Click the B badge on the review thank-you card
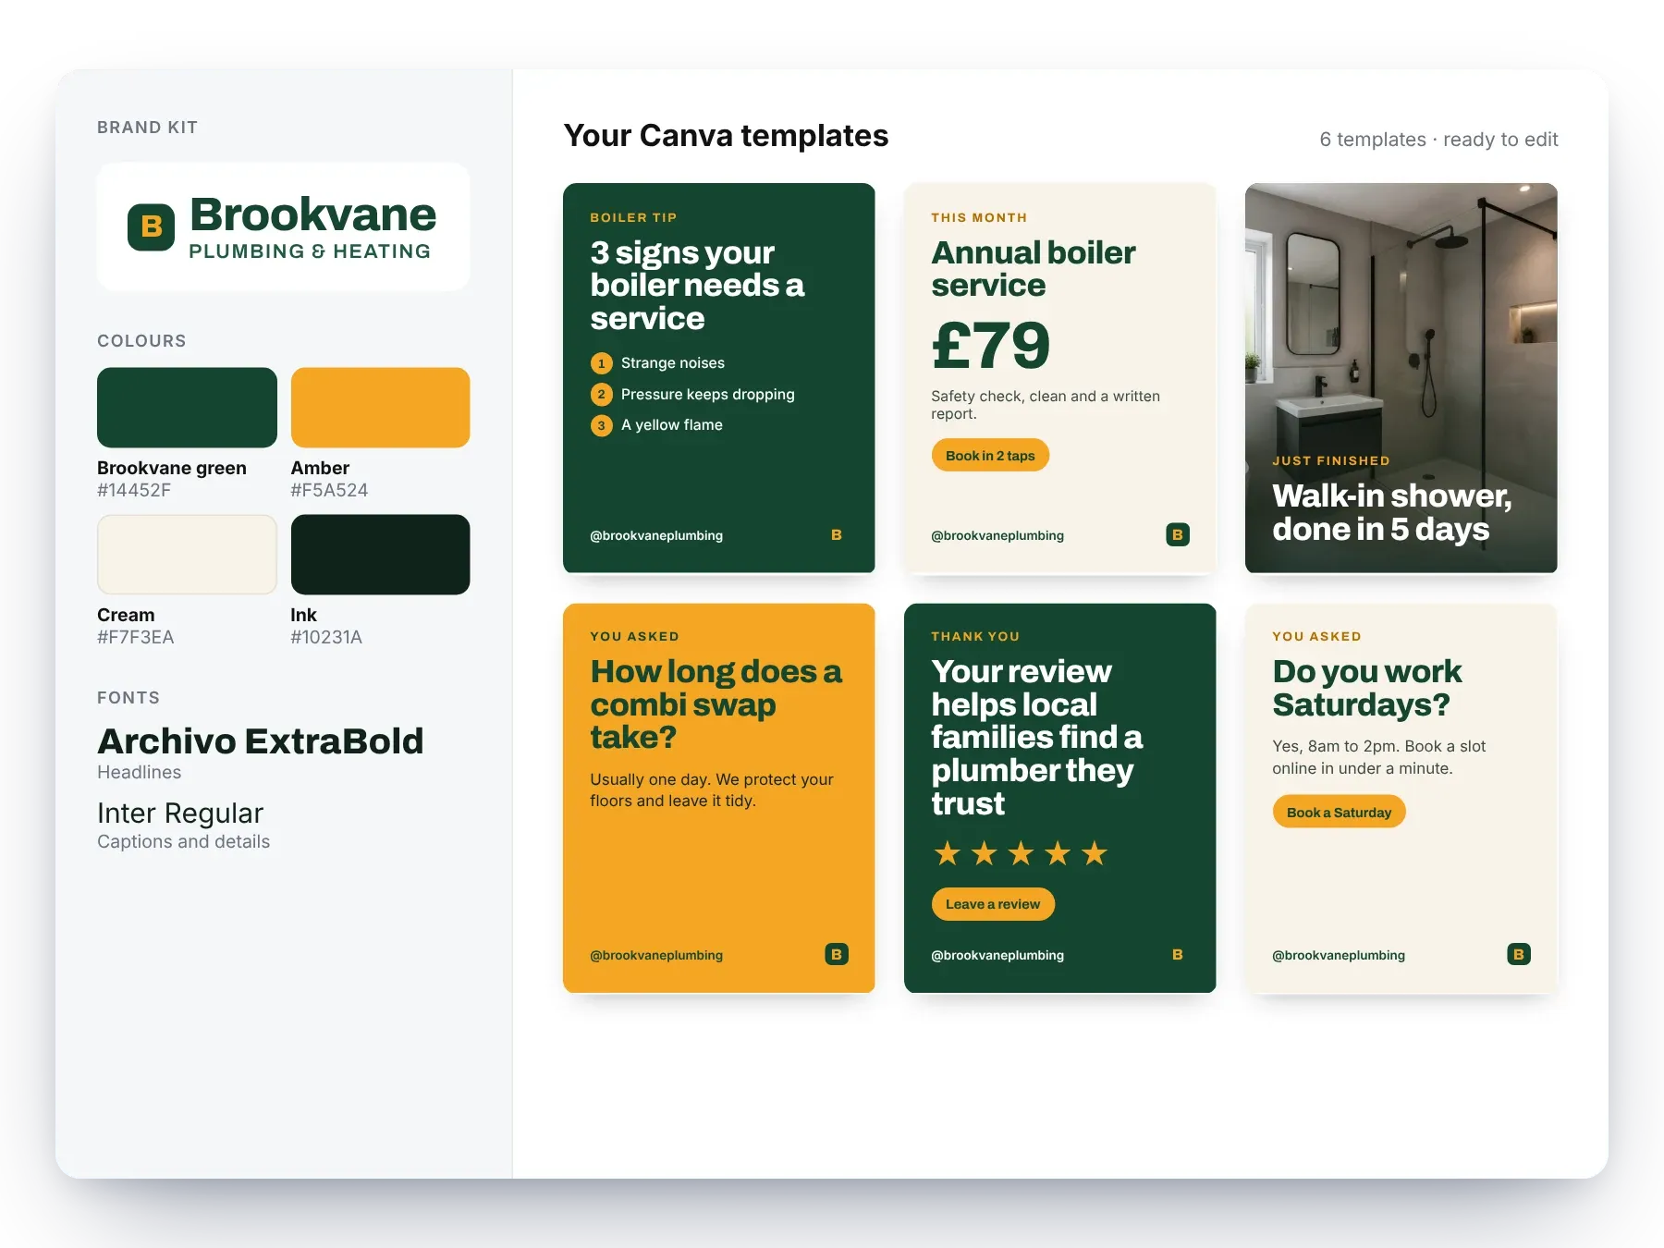Image resolution: width=1664 pixels, height=1248 pixels. pos(1178,955)
